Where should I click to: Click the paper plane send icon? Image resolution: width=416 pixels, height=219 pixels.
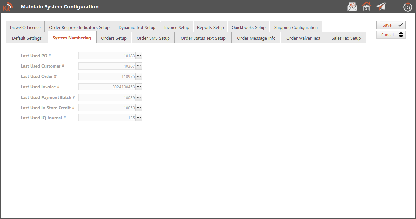pyautogui.click(x=381, y=6)
